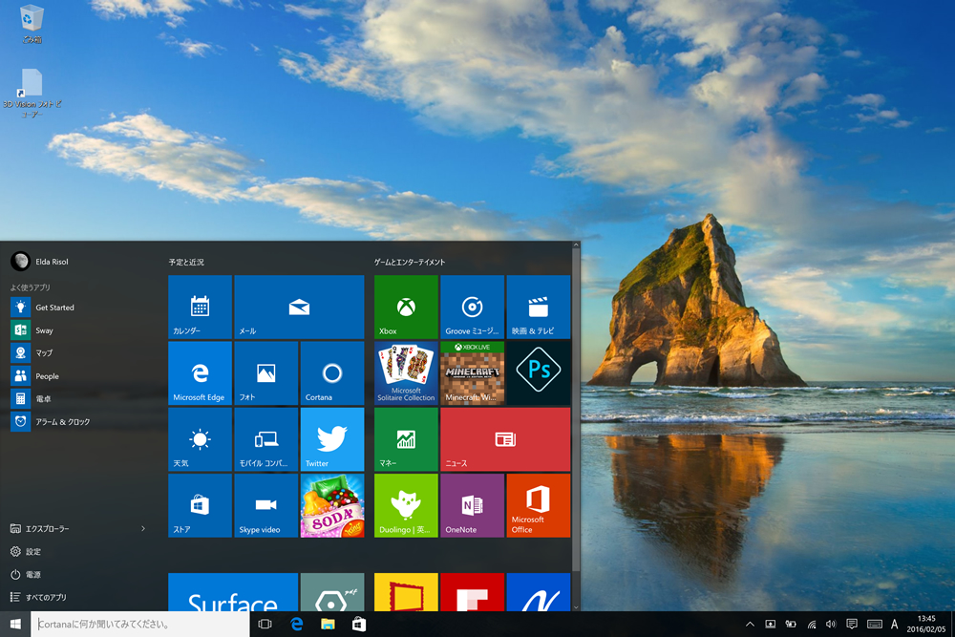Open the Flipboard red tile
The width and height of the screenshot is (955, 637).
click(472, 592)
